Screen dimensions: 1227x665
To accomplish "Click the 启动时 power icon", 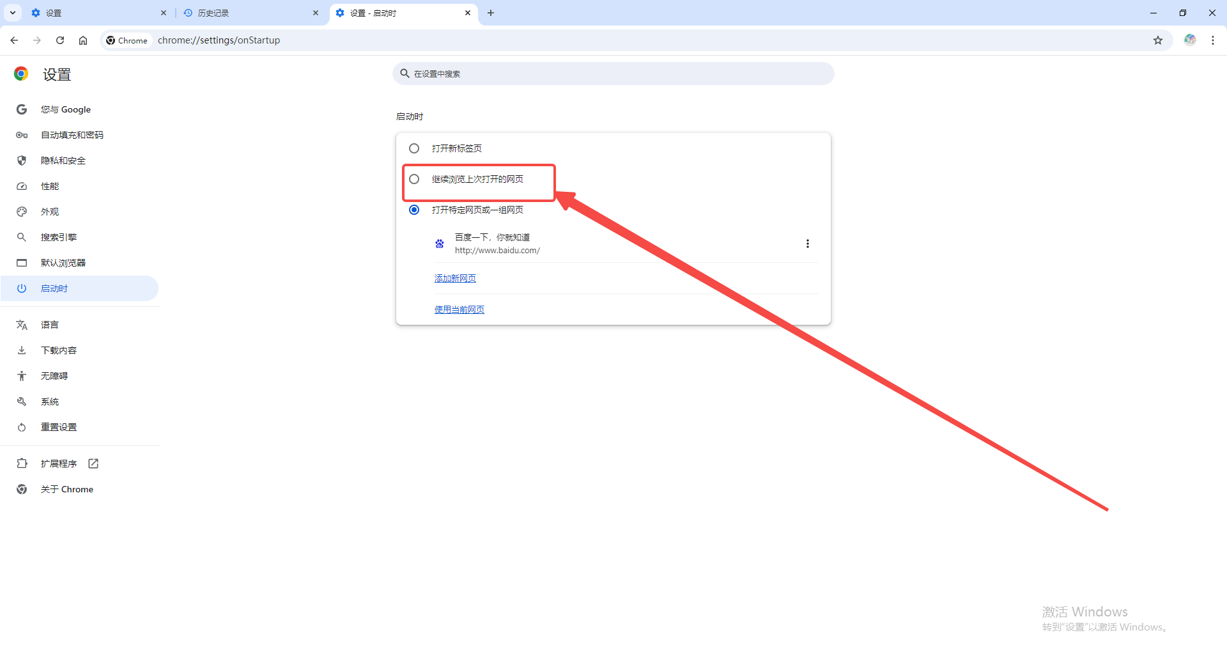I will (22, 288).
